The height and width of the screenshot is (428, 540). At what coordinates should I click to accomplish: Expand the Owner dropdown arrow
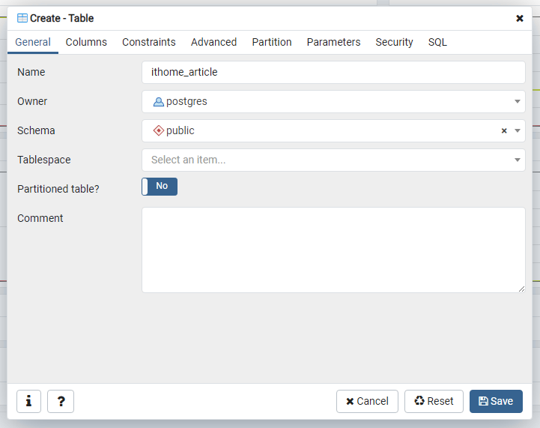click(x=518, y=101)
